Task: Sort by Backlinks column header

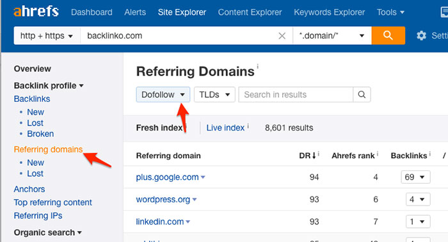Action: click(409, 156)
